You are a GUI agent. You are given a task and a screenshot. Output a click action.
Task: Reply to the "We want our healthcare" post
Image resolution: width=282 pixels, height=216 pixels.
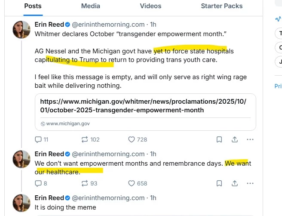coord(38,183)
